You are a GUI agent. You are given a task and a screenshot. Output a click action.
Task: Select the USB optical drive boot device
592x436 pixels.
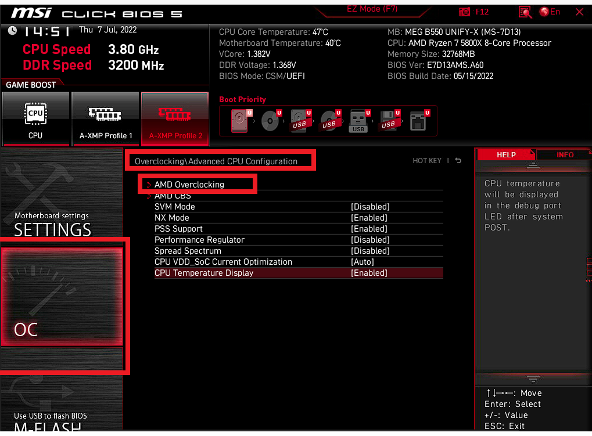[x=331, y=121]
